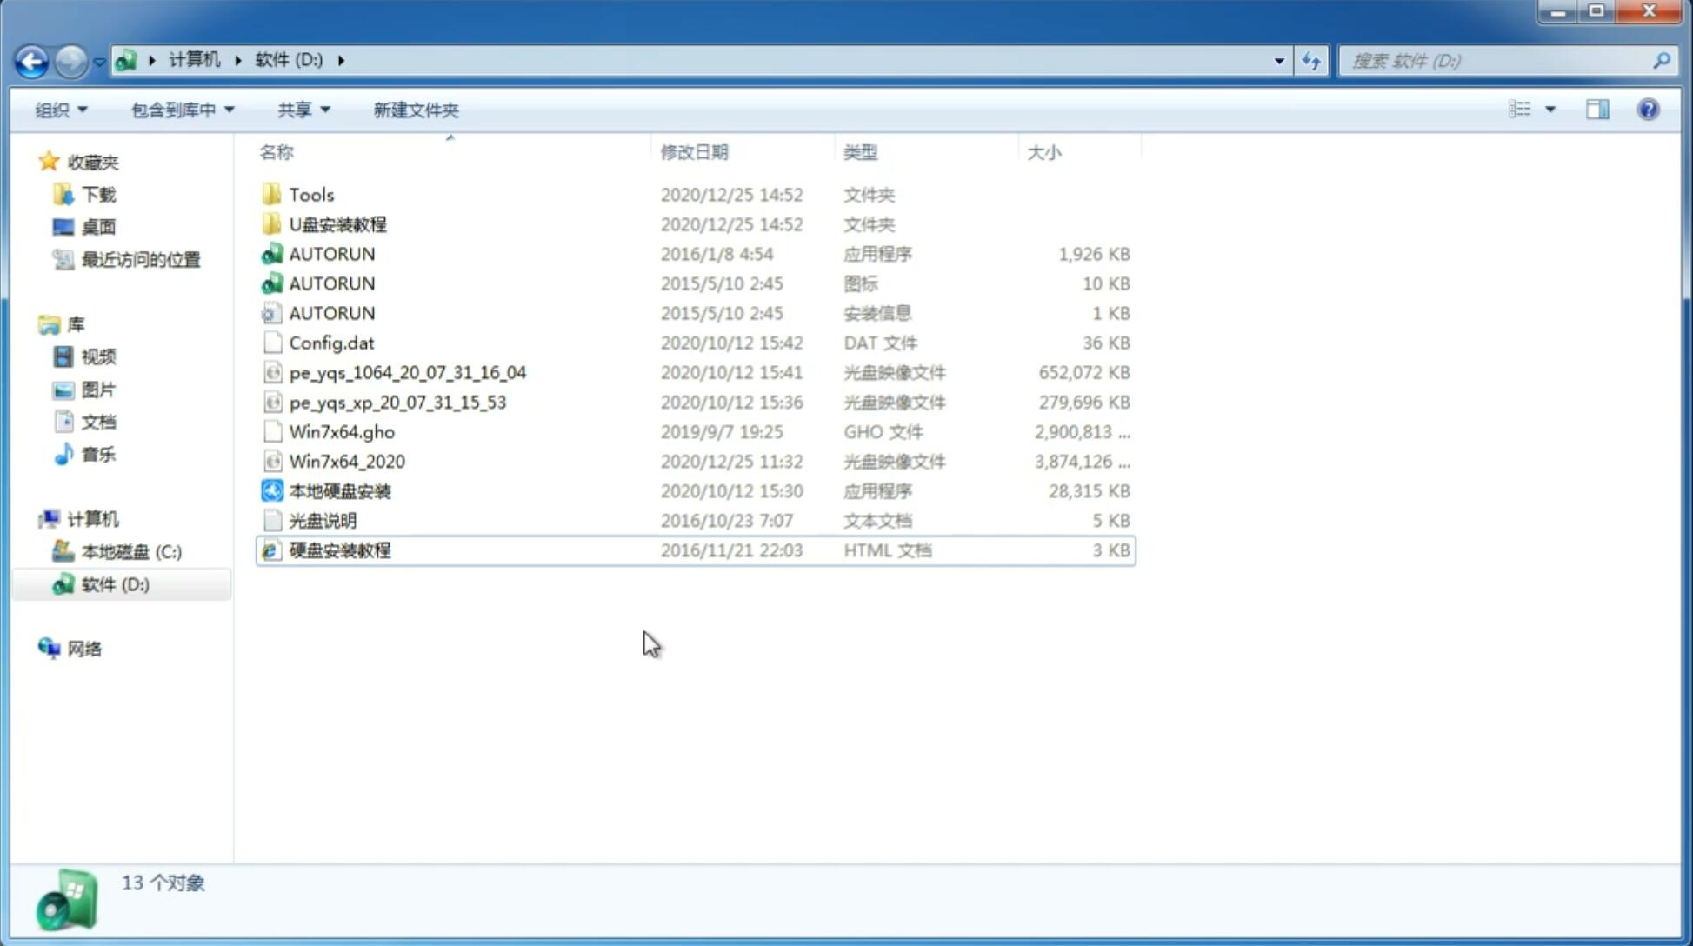
Task: Open Win7x64.gho ghost file
Action: coord(343,431)
